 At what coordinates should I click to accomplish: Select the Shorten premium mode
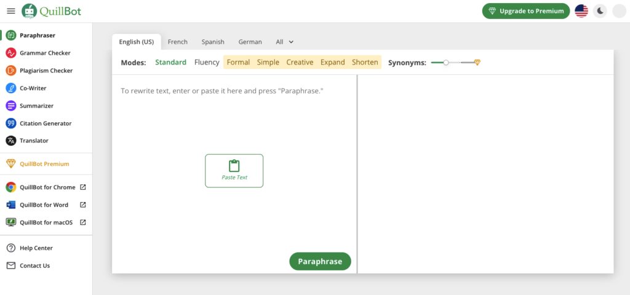coord(365,62)
